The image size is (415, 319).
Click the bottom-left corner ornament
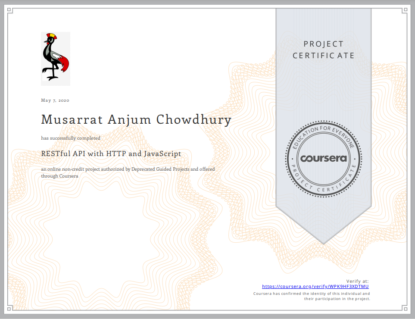[x=11, y=308]
